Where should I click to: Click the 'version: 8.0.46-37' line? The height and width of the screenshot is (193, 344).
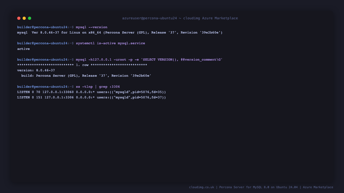tap(36, 70)
